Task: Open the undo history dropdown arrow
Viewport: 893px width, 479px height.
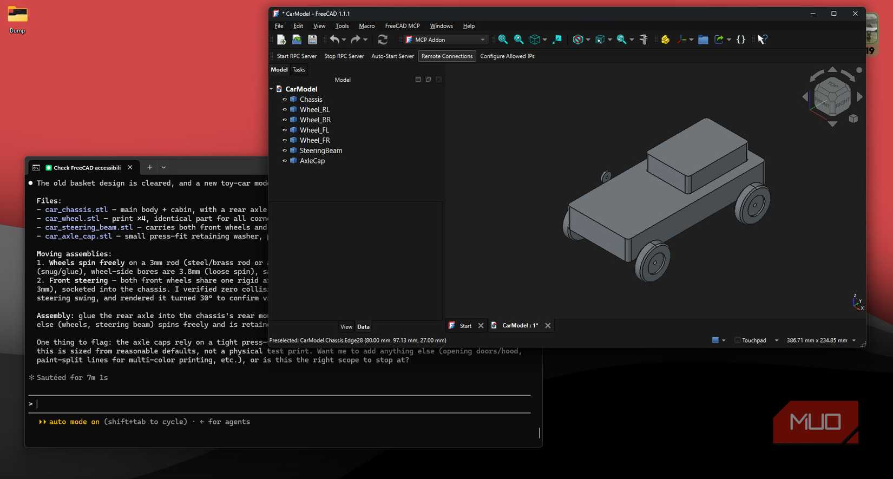Action: click(344, 40)
